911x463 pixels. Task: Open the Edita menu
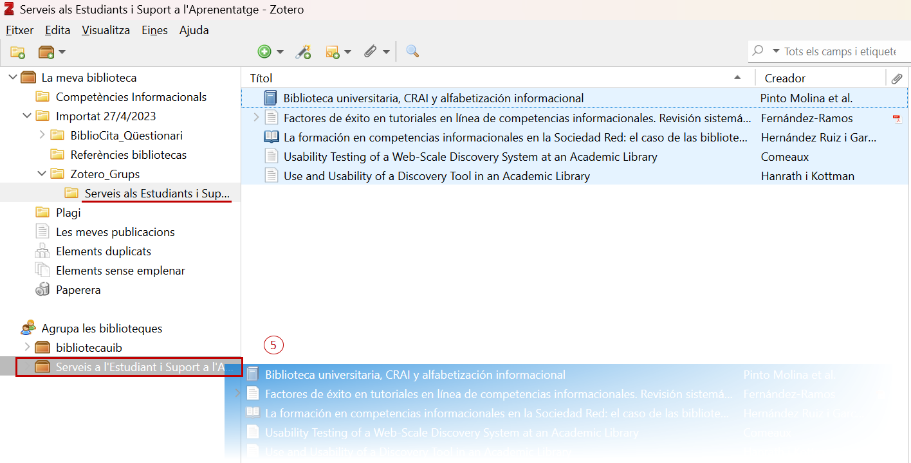(58, 30)
